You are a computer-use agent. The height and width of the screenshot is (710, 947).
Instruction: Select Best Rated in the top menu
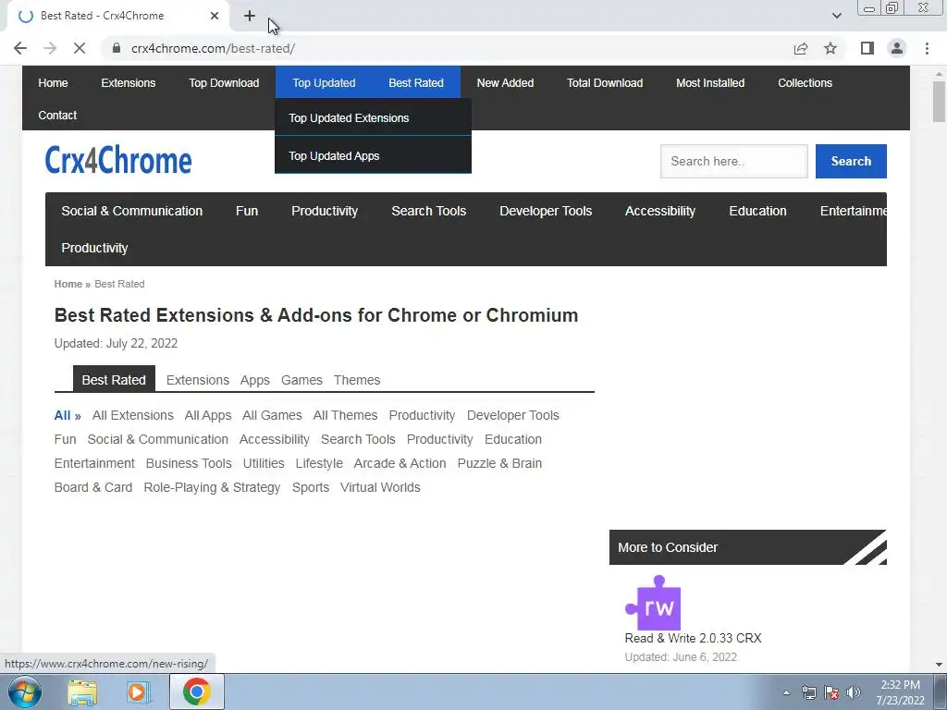(x=416, y=82)
